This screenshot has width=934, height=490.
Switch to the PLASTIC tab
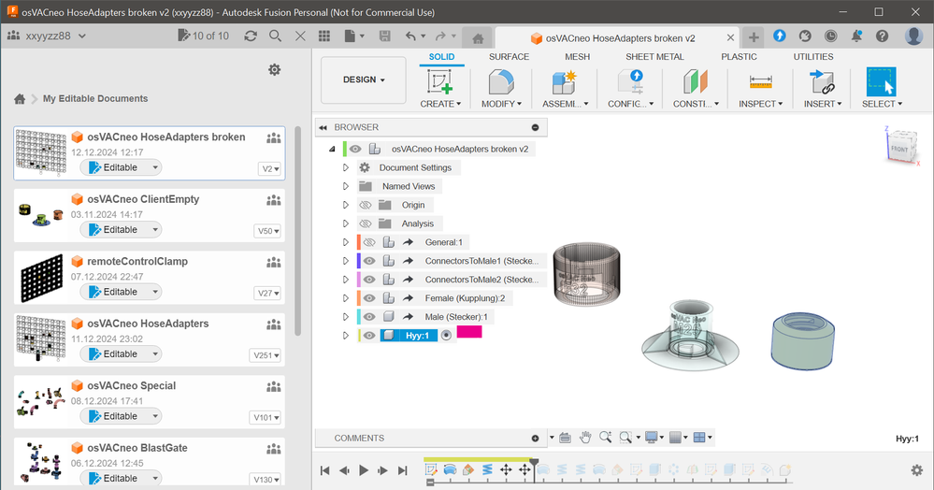[739, 57]
